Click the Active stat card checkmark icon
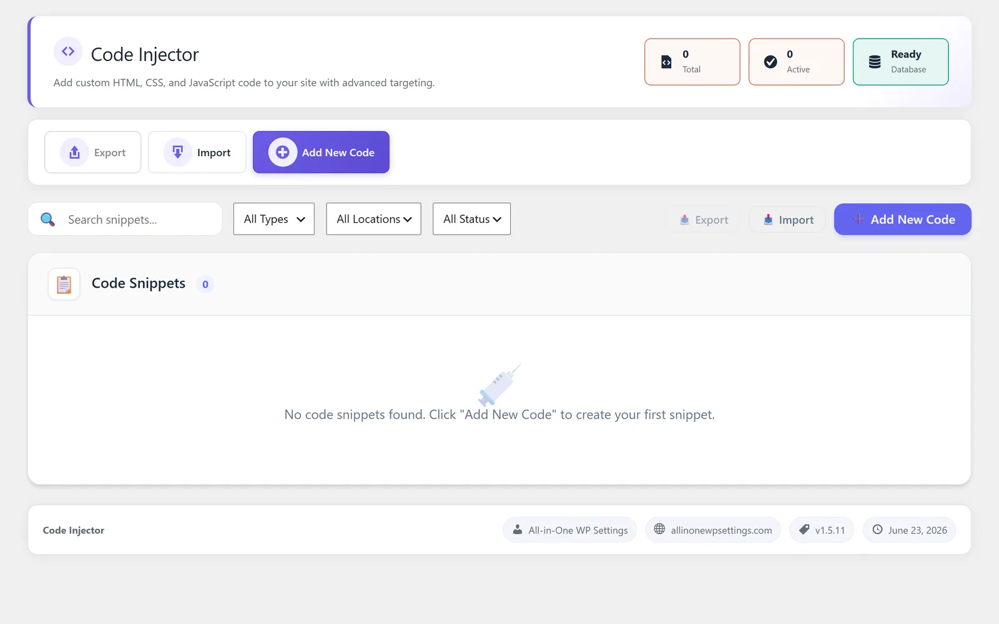 (x=770, y=62)
